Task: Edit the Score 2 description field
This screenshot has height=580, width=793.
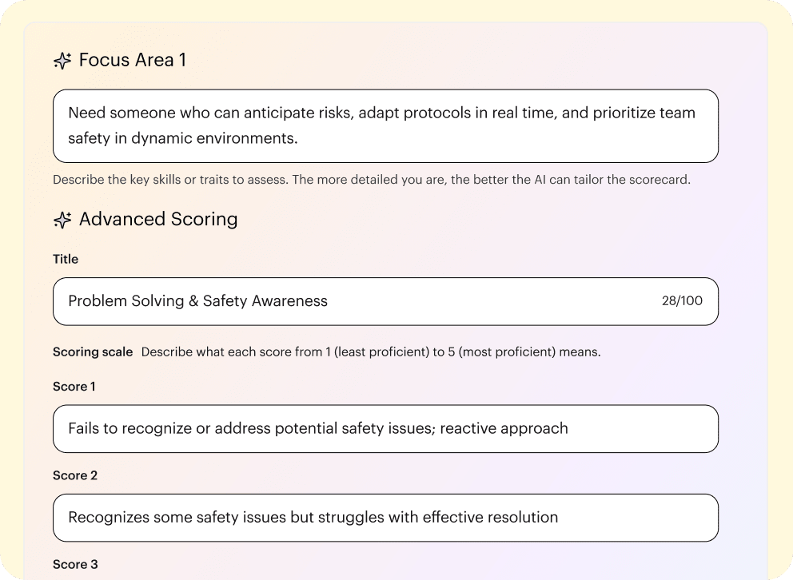Action: (385, 517)
